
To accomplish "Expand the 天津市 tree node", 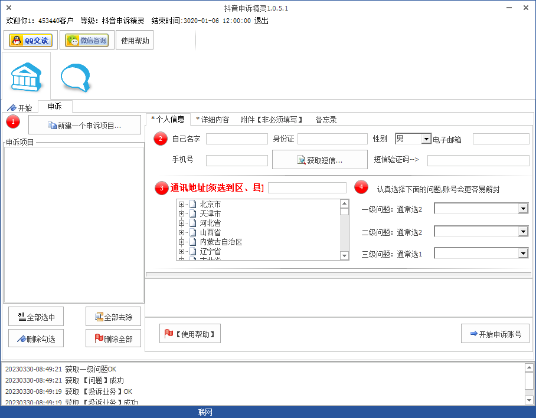I will [181, 214].
